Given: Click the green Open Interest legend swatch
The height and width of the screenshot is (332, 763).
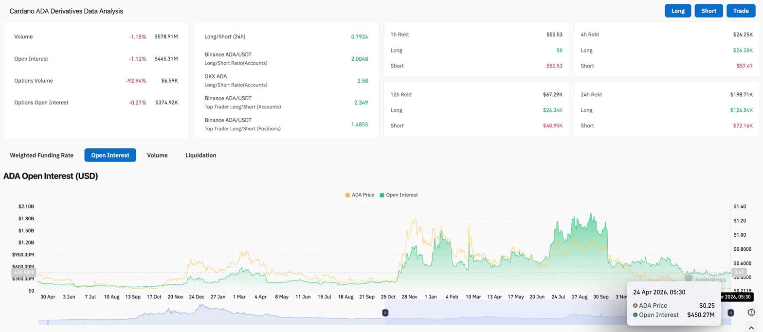Looking at the screenshot, I should click(382, 195).
